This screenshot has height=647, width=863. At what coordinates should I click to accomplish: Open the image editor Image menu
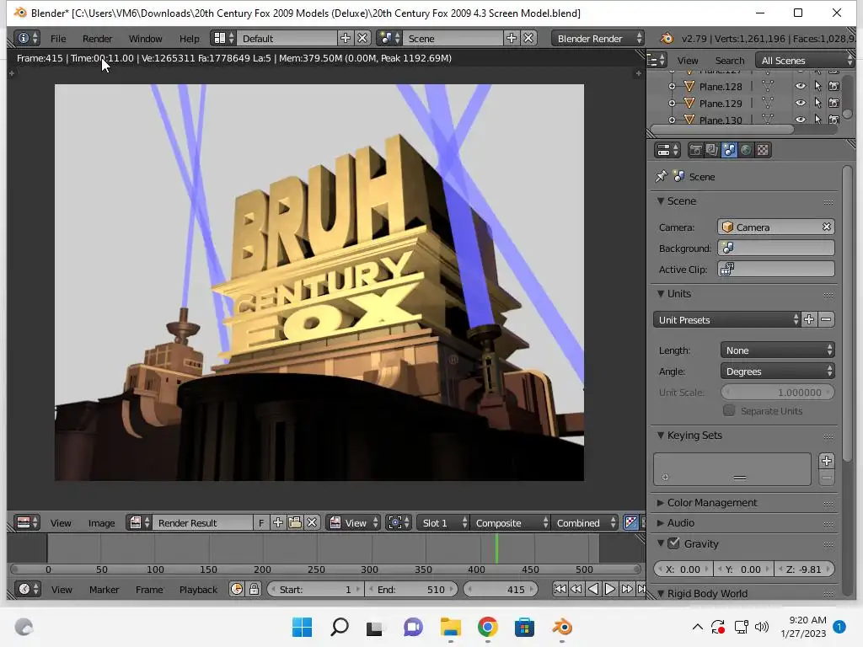(102, 523)
